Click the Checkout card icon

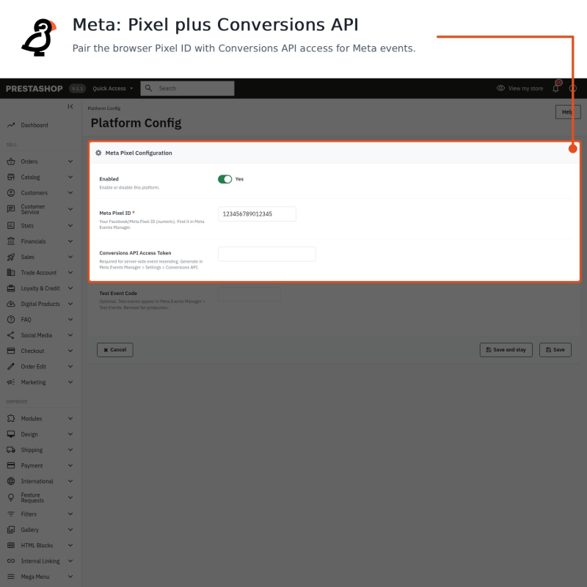pyautogui.click(x=11, y=351)
